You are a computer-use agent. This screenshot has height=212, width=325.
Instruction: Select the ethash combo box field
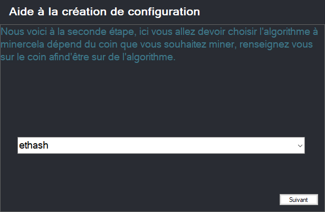(161, 145)
